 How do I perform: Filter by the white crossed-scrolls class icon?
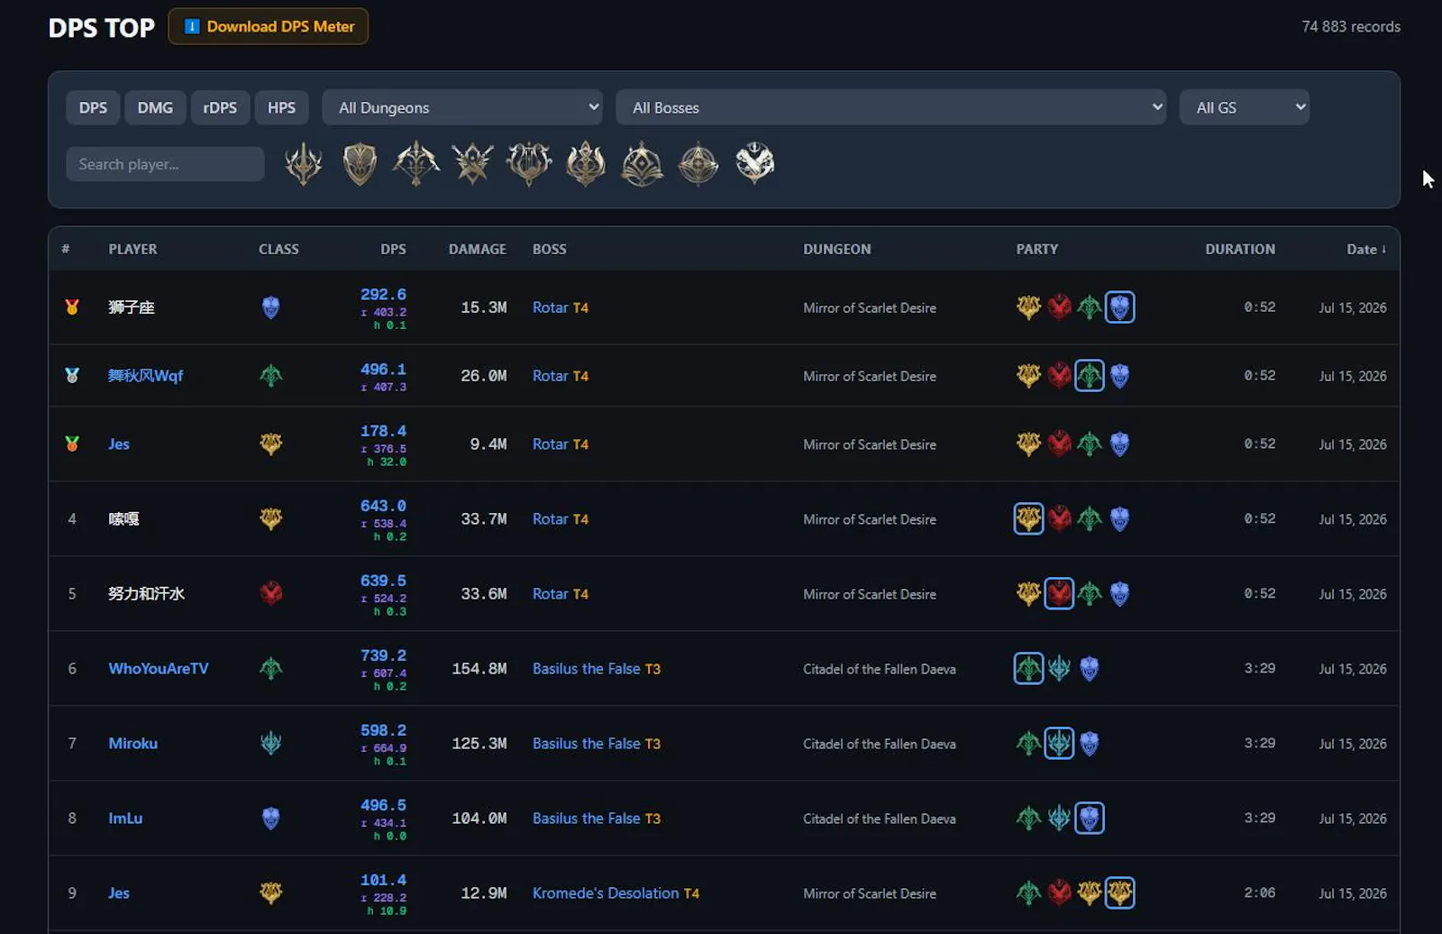pos(754,164)
